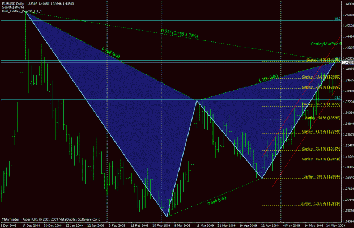Click the '19 Mar 2009' date label
The image size is (354, 228).
coord(205,226)
